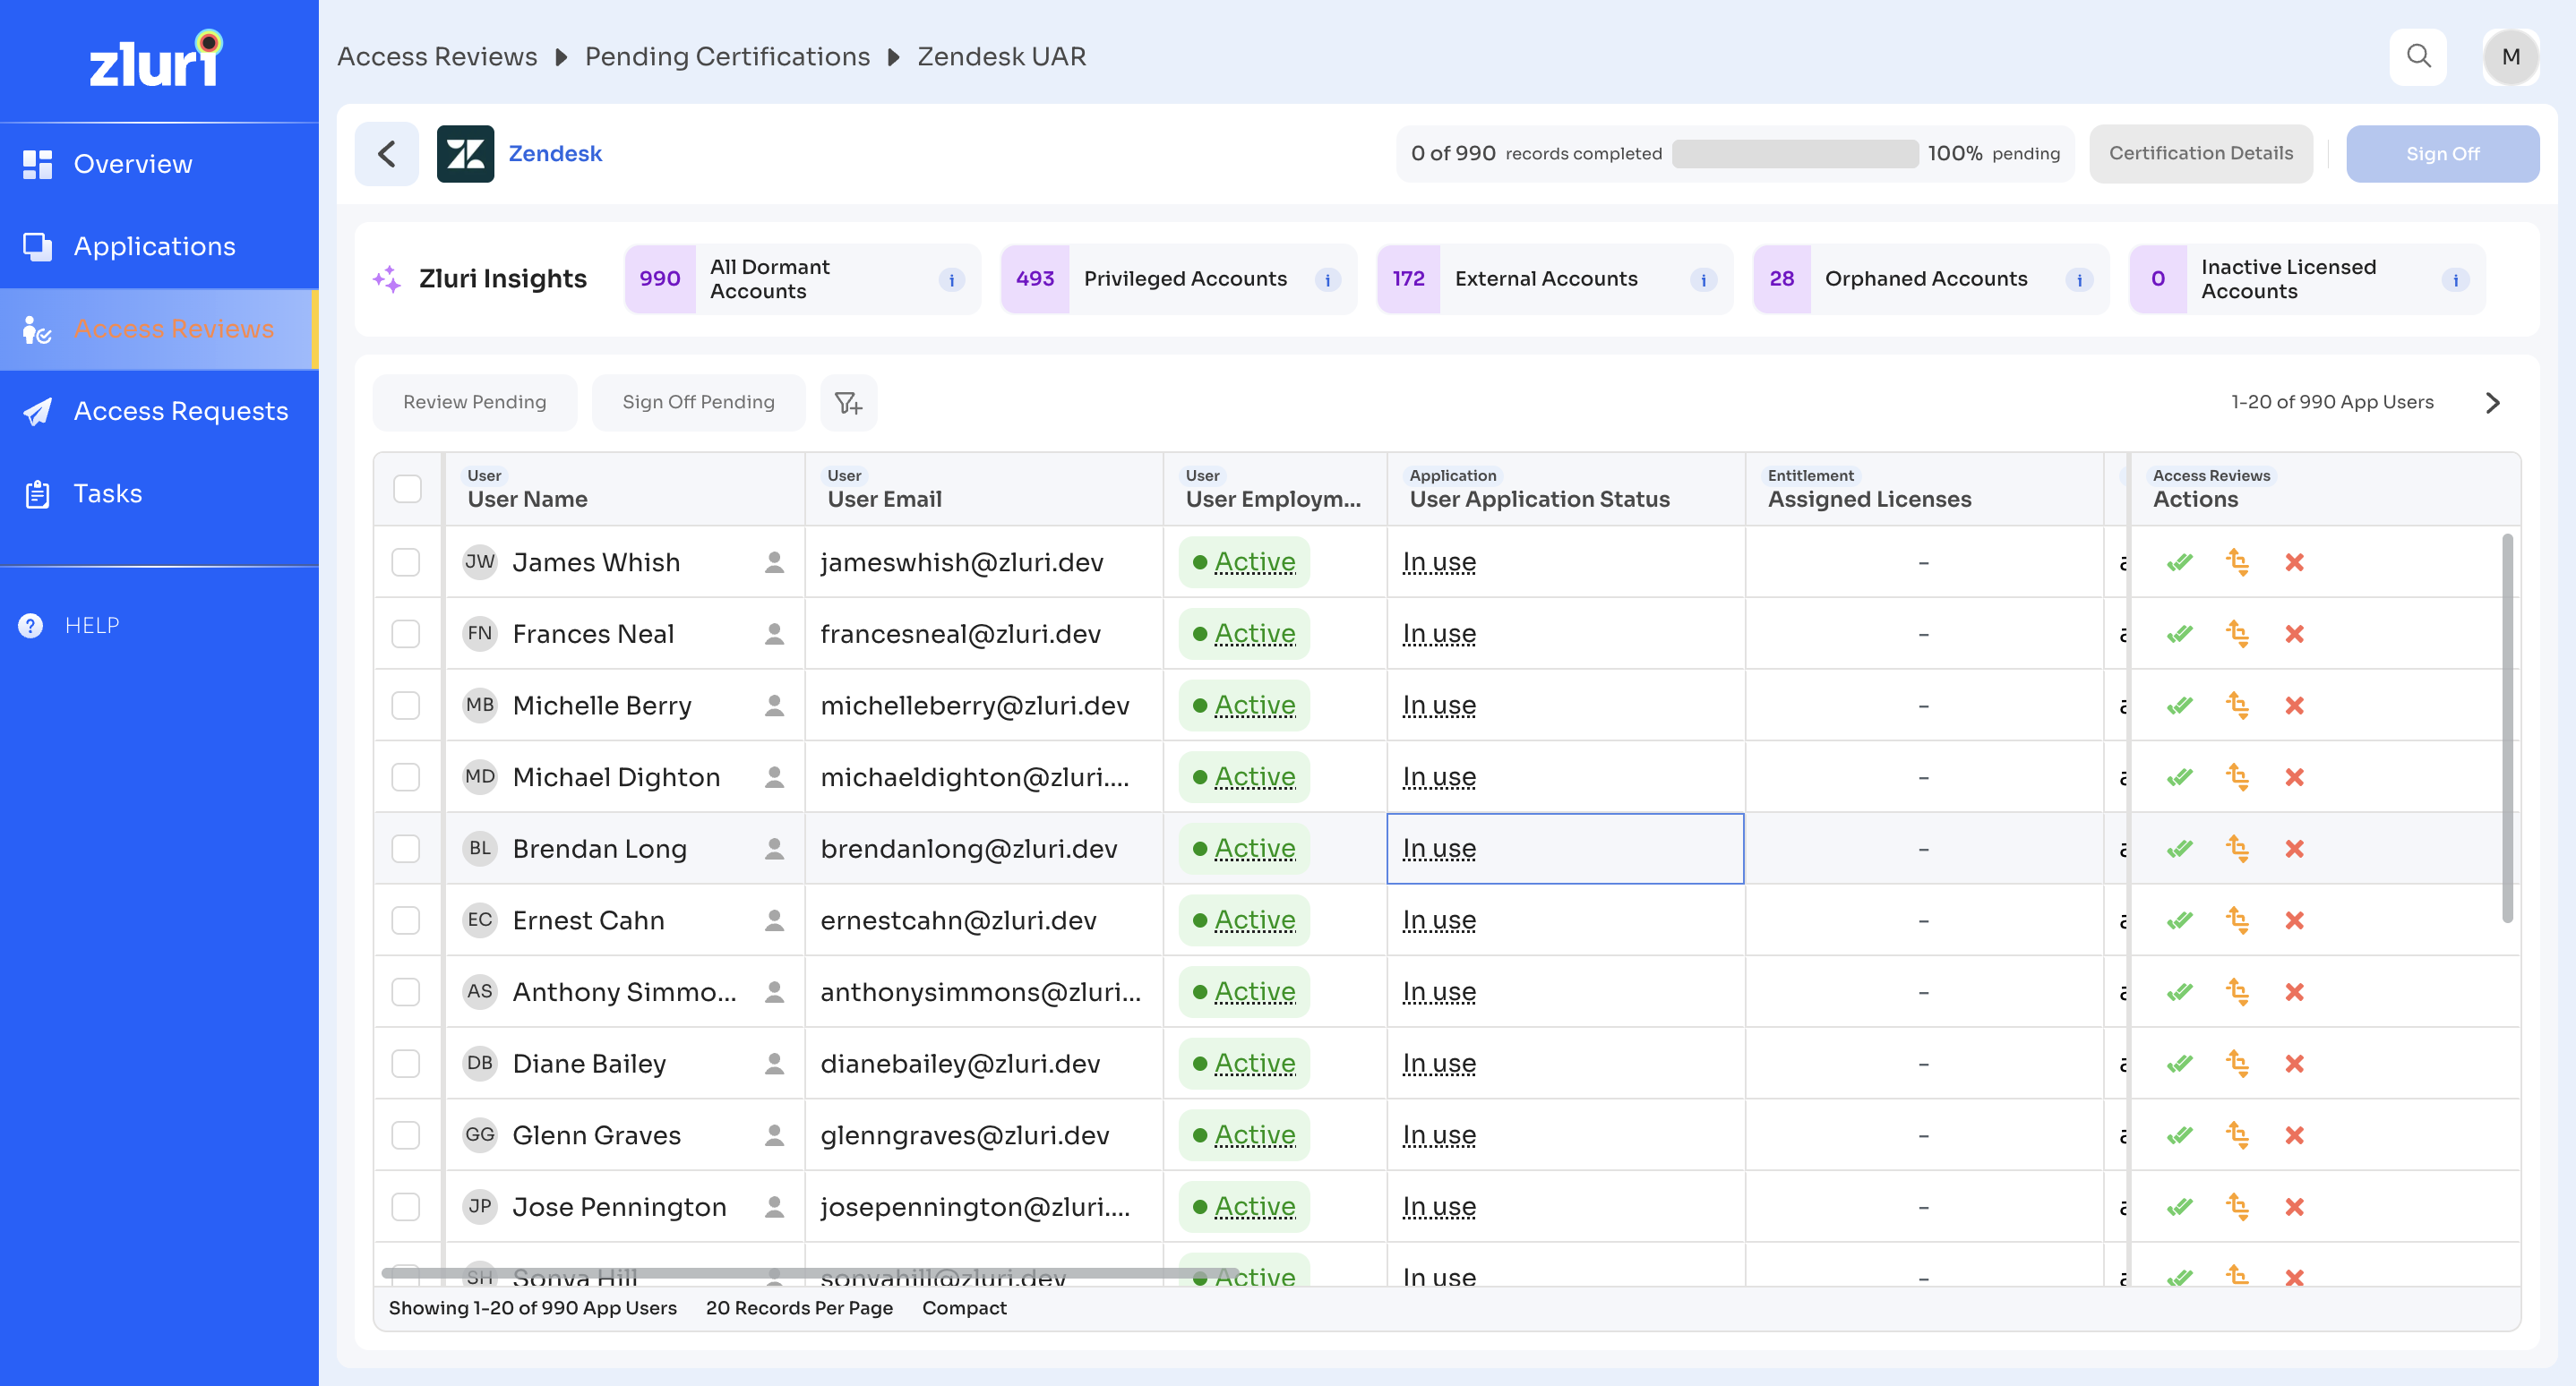The width and height of the screenshot is (2576, 1386).
Task: Switch to the Sign Off Pending tab
Action: tap(698, 403)
